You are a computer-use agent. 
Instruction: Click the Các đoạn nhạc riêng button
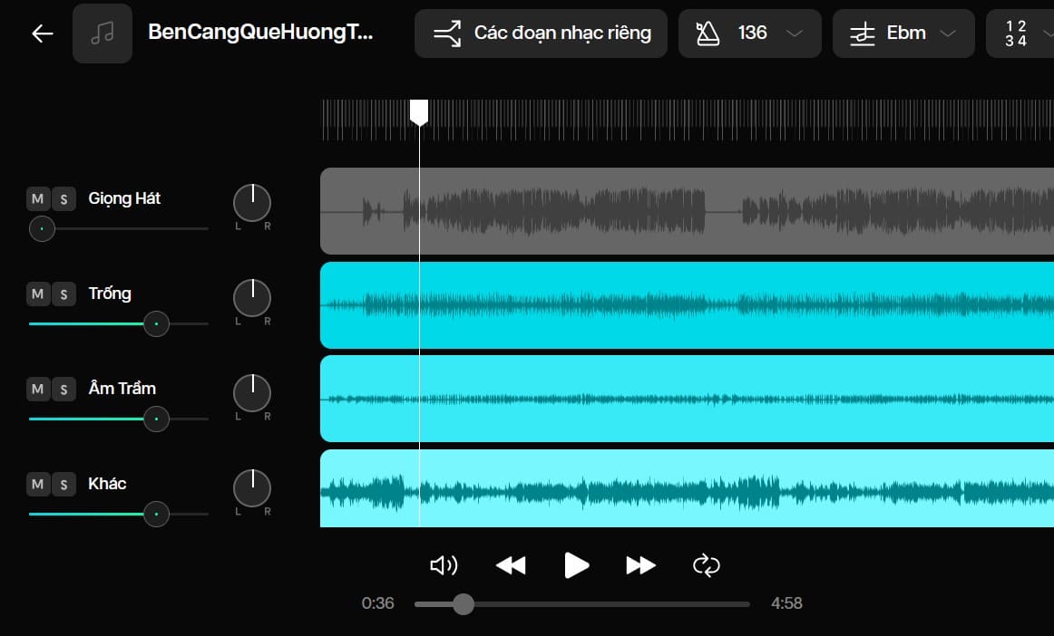[x=541, y=34]
